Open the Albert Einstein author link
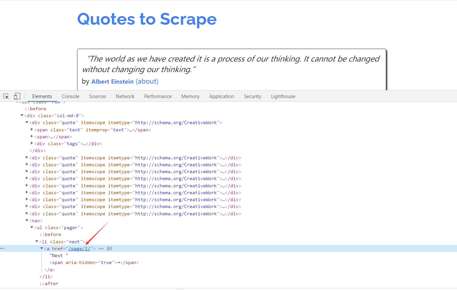Image resolution: width=457 pixels, height=290 pixels. pyautogui.click(x=112, y=82)
